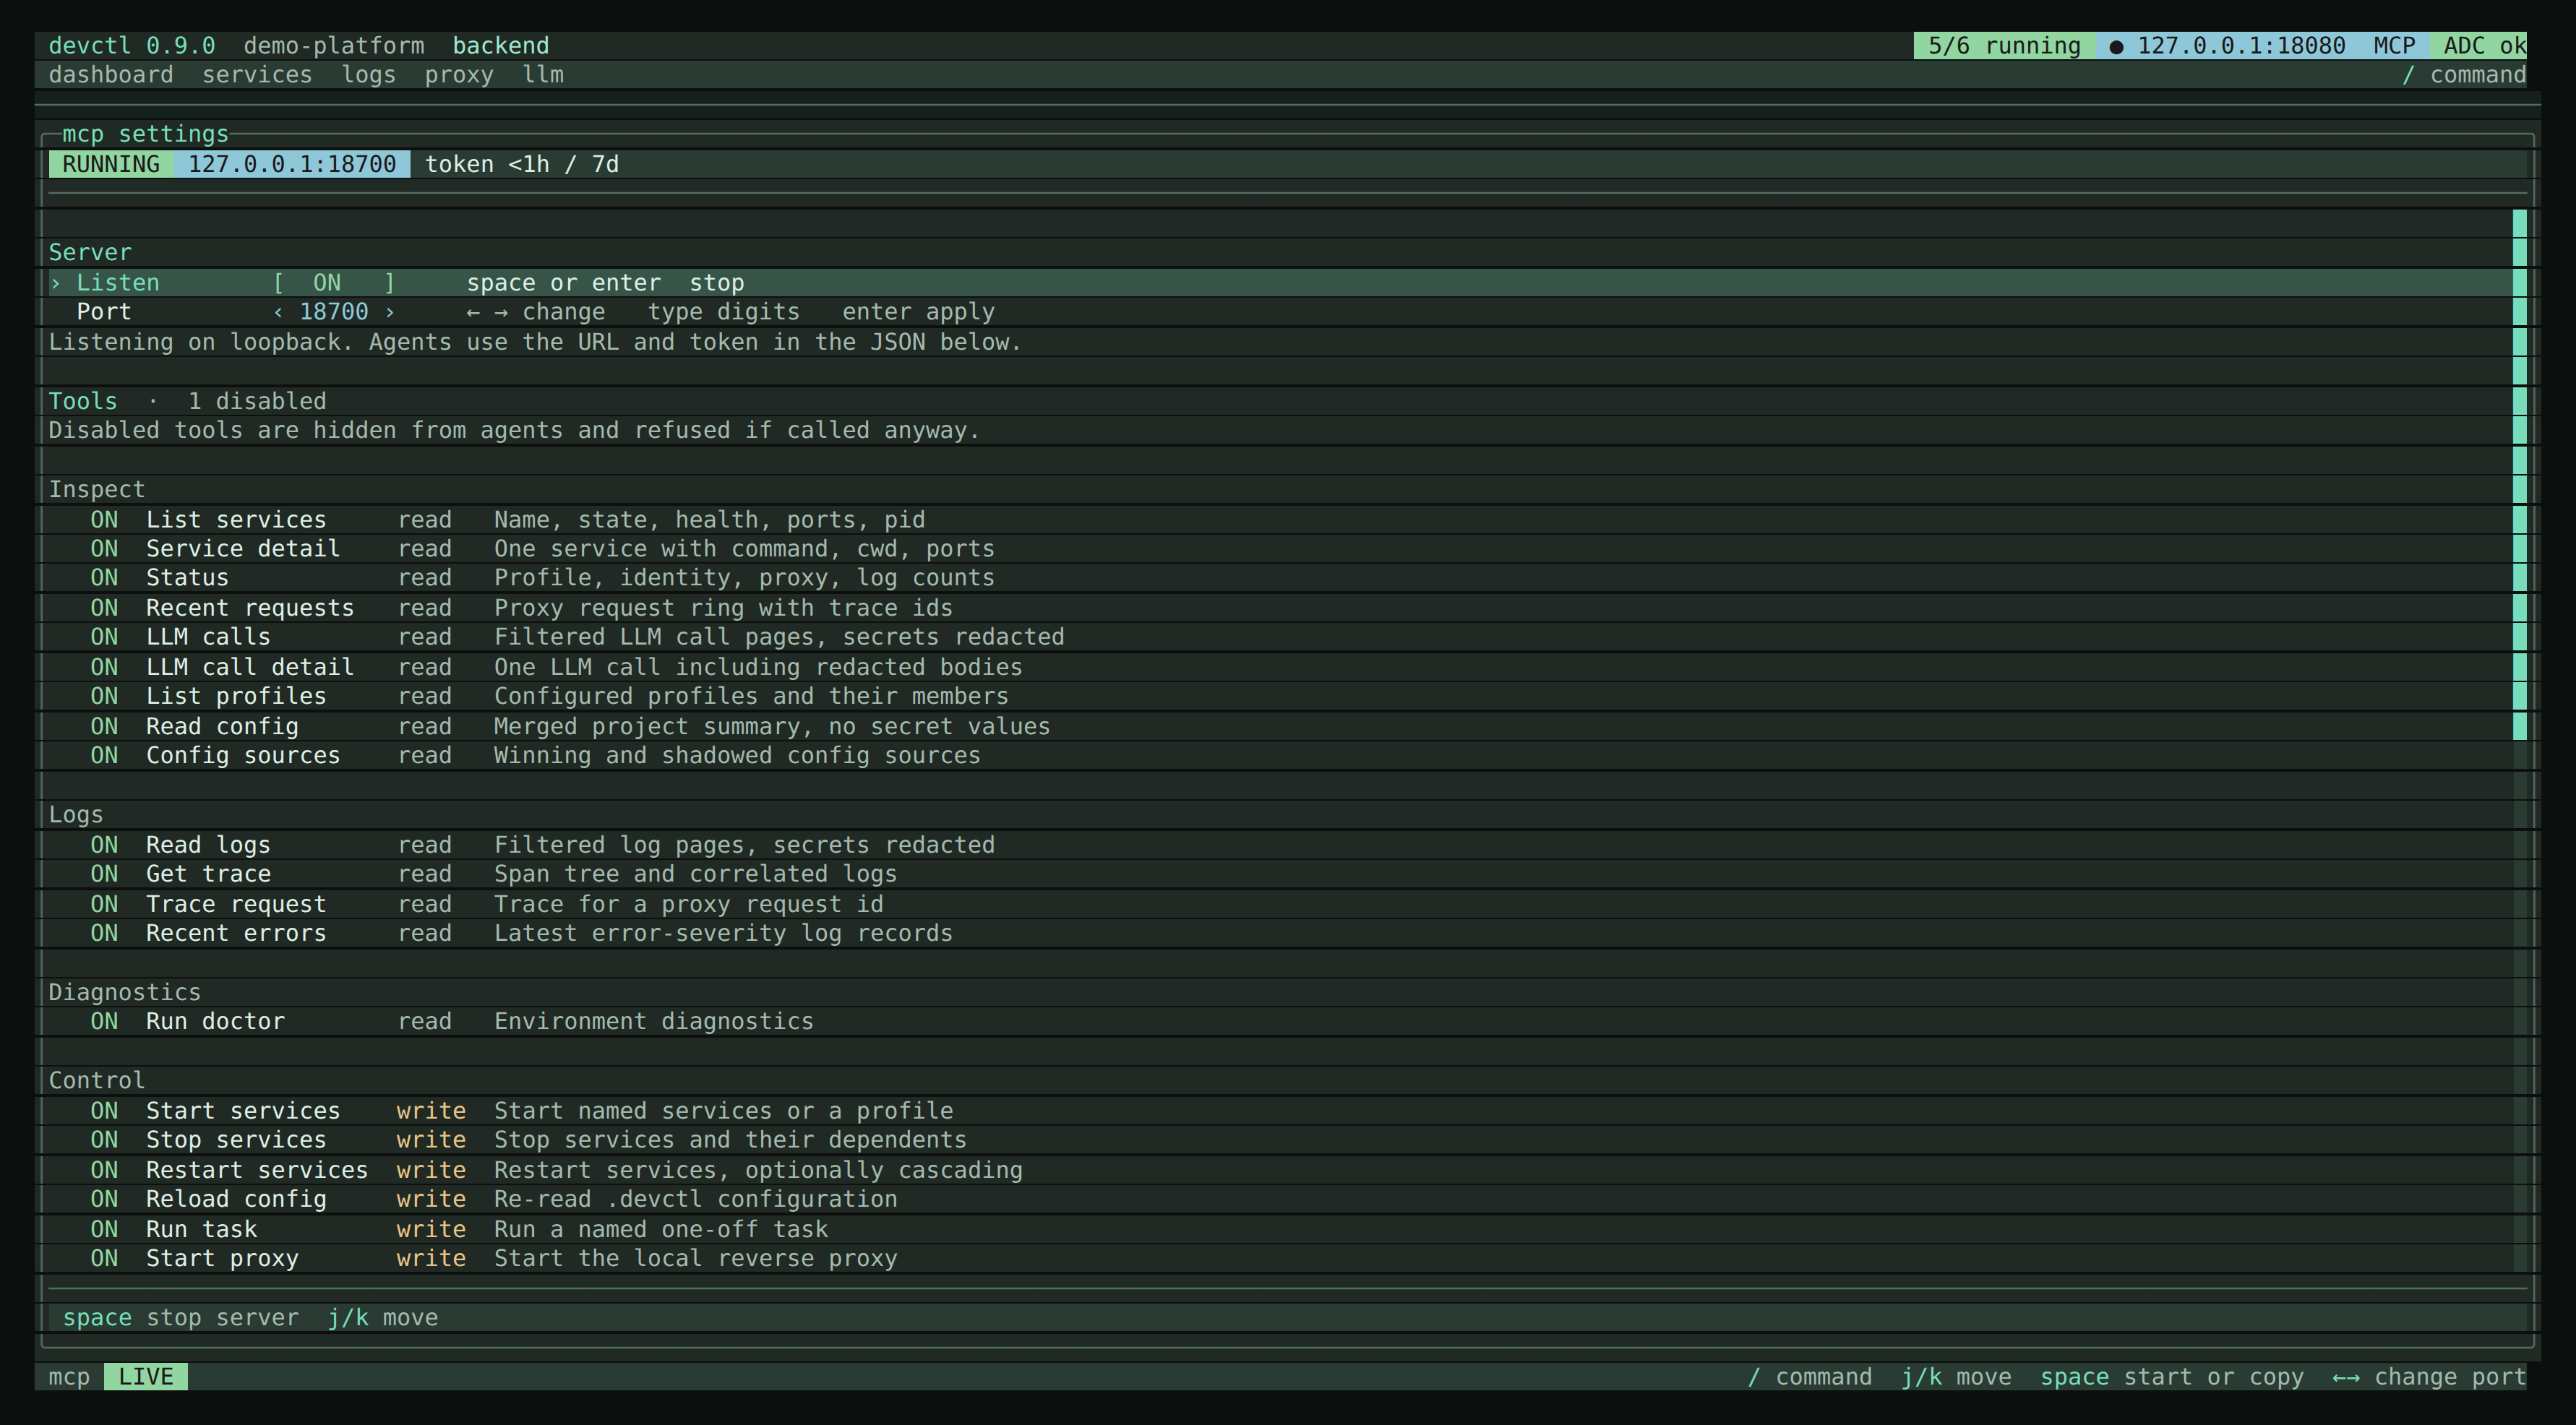Disable the Restart services tool

pos(104,1170)
